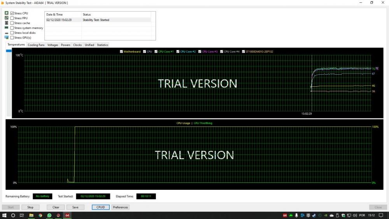The image size is (389, 219).
Task: Hide the Motherboard temperature graph line
Action: 122,51
